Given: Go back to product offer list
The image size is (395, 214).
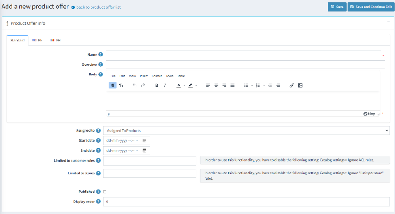Looking at the screenshot, I should click(98, 7).
